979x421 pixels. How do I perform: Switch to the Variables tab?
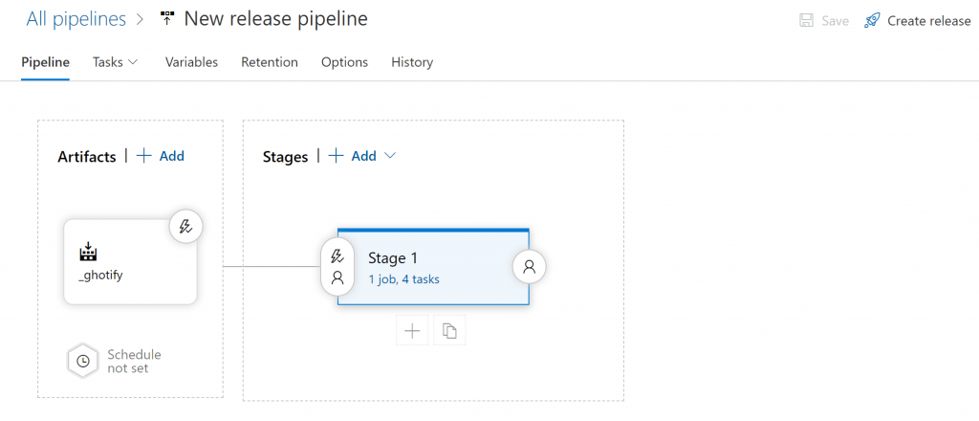[x=191, y=62]
